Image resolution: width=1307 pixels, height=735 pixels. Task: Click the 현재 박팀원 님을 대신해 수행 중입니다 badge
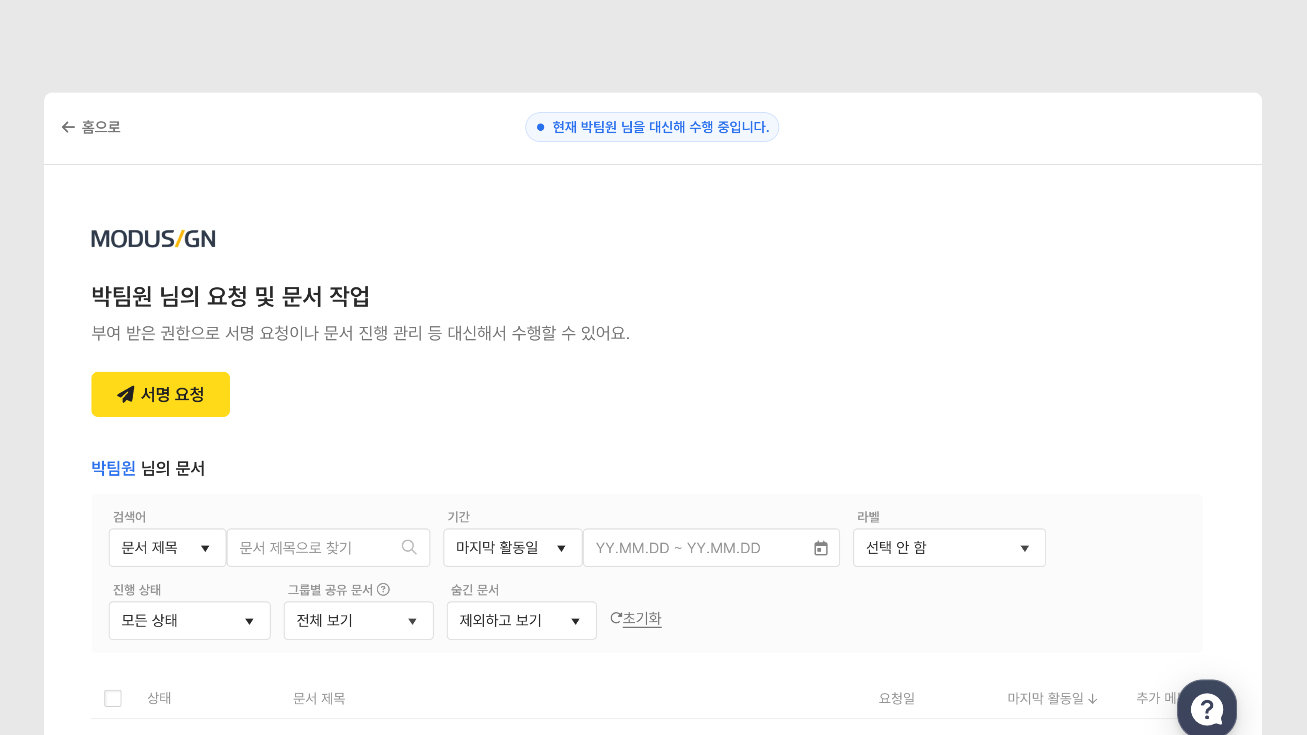pos(652,127)
